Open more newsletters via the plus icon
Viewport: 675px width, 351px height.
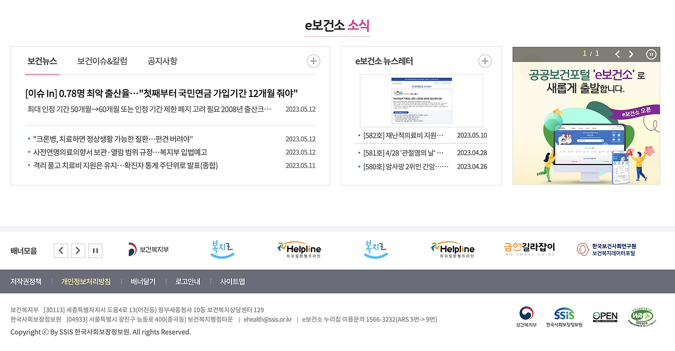[485, 61]
